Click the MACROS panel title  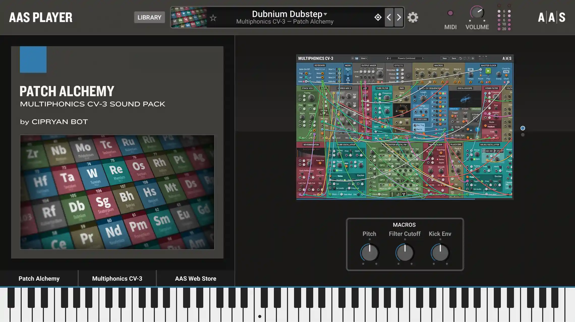[x=404, y=225]
